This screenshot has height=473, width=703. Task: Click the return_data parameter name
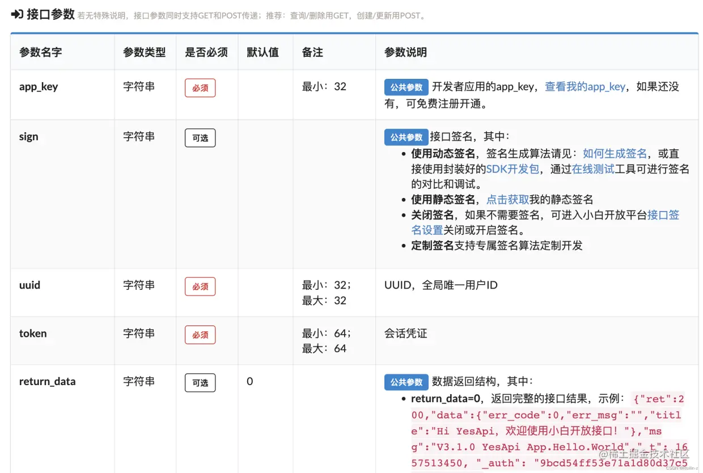point(47,382)
